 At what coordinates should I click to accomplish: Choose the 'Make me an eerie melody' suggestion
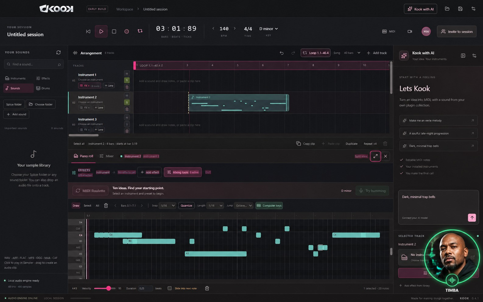tap(438, 121)
